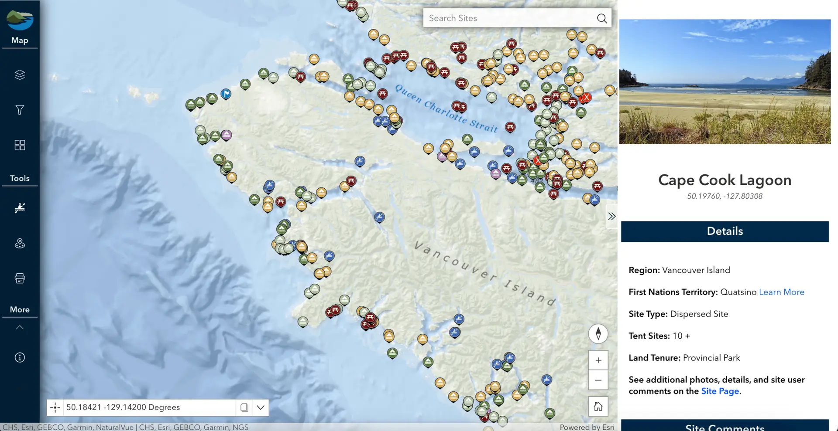
Task: Expand coordinate format dropdown
Action: click(x=261, y=407)
